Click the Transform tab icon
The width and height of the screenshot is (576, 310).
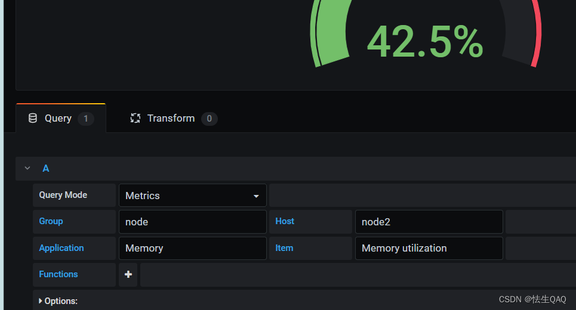[x=135, y=118]
